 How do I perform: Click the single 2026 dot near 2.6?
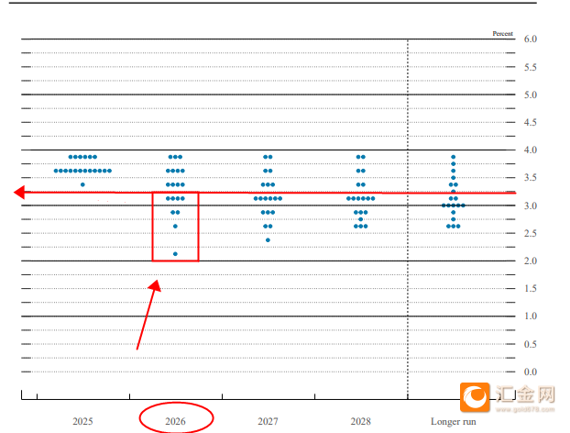[x=175, y=227]
